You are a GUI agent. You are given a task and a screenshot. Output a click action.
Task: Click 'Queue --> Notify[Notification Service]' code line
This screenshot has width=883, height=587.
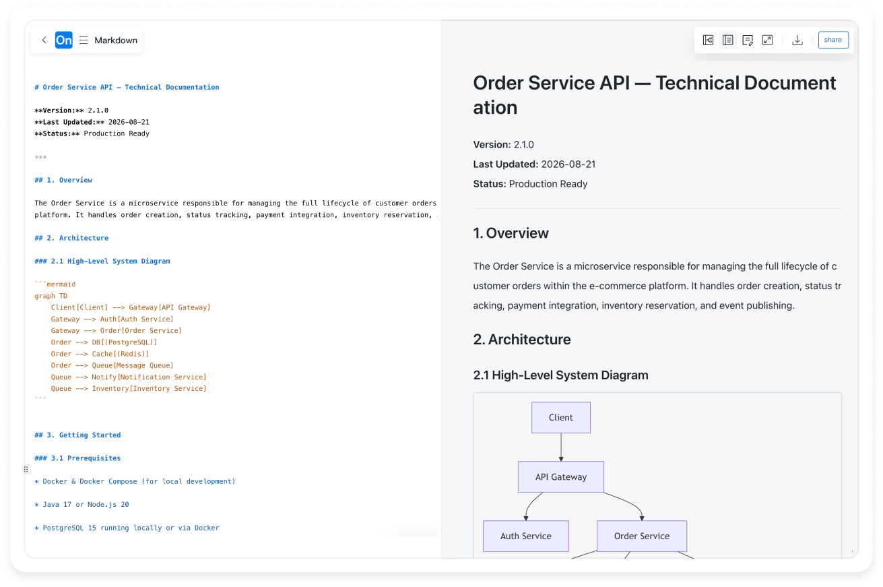[129, 377]
